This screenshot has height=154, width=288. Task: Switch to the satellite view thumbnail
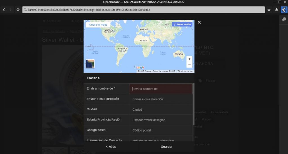90,64
